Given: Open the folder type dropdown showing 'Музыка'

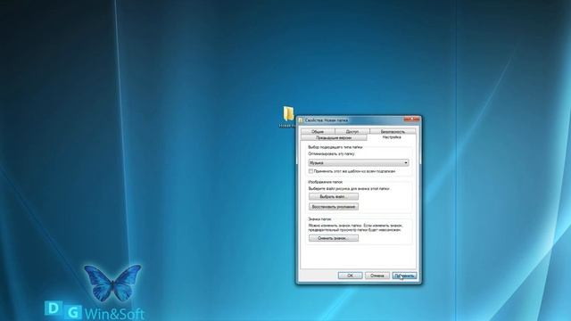Looking at the screenshot, I should (359, 162).
